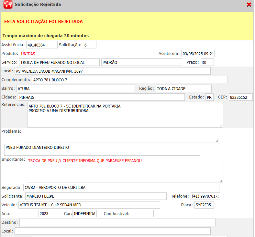Click the Problema text area resize handle

[x=217, y=140]
